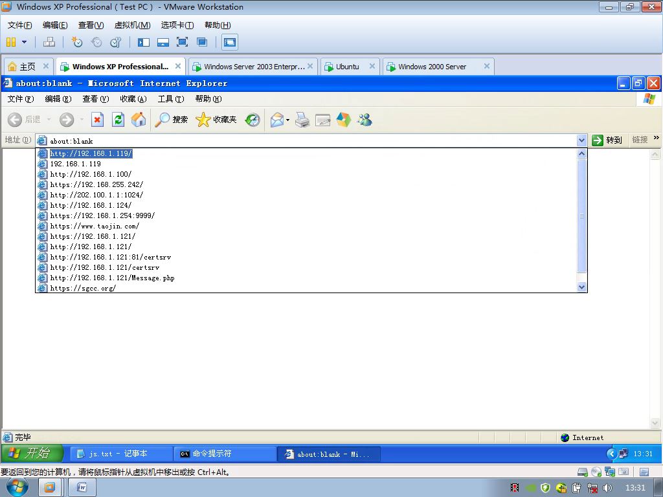
Task: Revert to snapshot icon in VMware toolbar
Action: pos(96,42)
